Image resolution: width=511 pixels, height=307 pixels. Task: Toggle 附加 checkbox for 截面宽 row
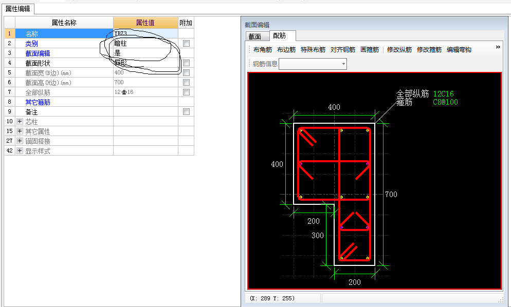tap(186, 72)
